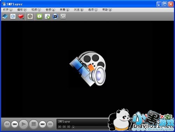Click the grey disc screenshot icon
This screenshot has height=132, width=175.
(x=30, y=16)
